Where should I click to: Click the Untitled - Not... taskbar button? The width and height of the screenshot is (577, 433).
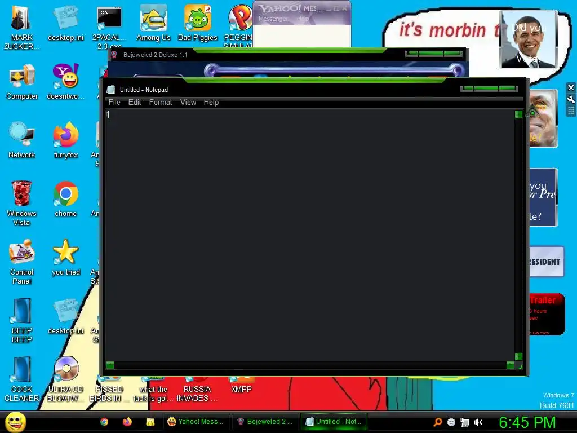334,422
